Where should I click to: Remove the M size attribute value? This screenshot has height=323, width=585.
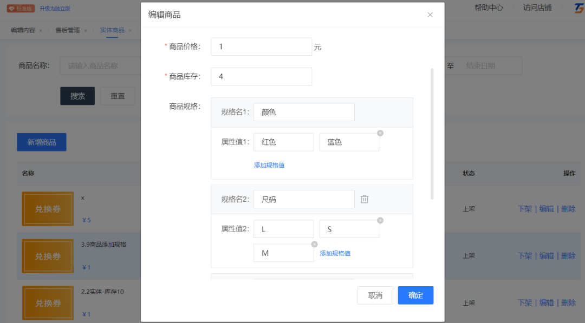point(315,244)
